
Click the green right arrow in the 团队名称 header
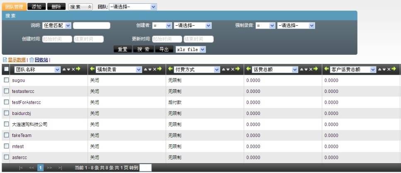(x=78, y=69)
